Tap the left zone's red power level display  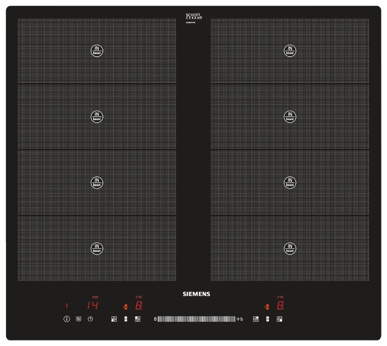(139, 305)
